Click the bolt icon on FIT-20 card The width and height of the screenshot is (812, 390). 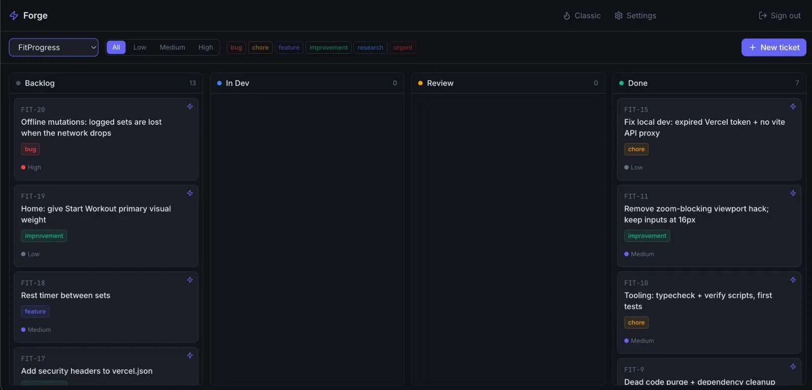[x=190, y=107]
